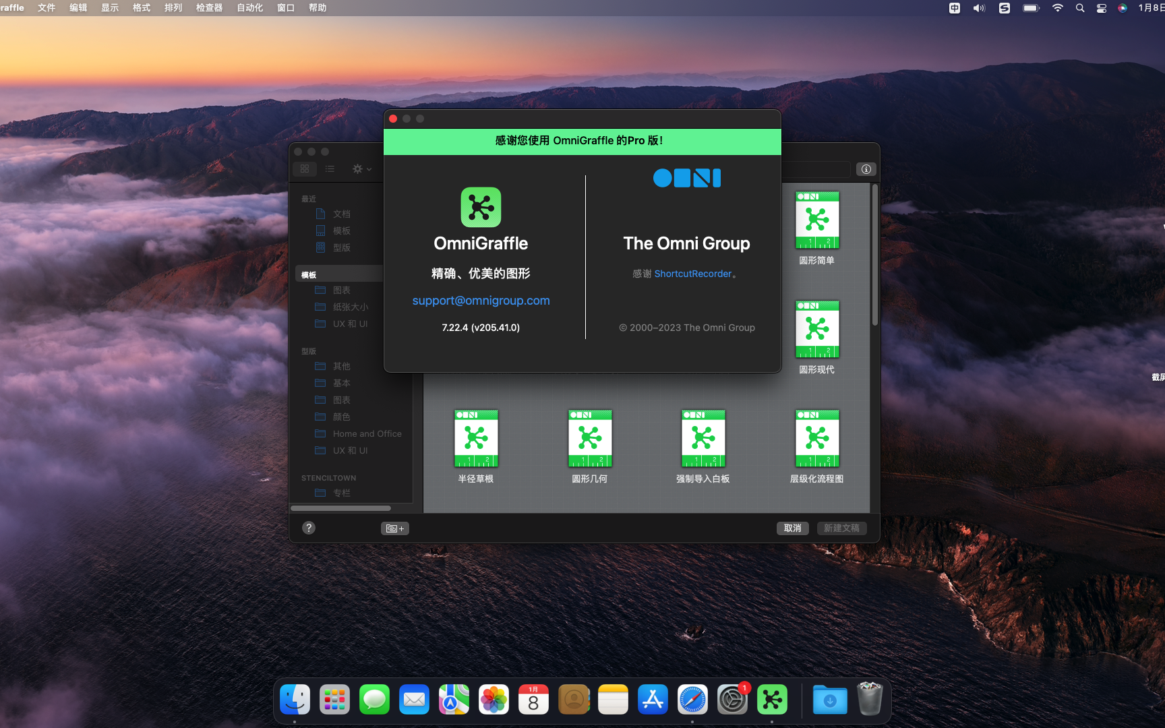The image size is (1165, 728).
Task: Select the 圆形现代 template thumbnail
Action: (x=816, y=330)
